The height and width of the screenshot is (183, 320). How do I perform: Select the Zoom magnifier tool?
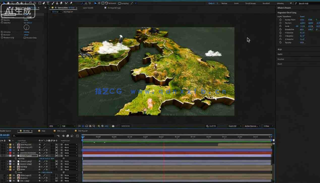12,3
